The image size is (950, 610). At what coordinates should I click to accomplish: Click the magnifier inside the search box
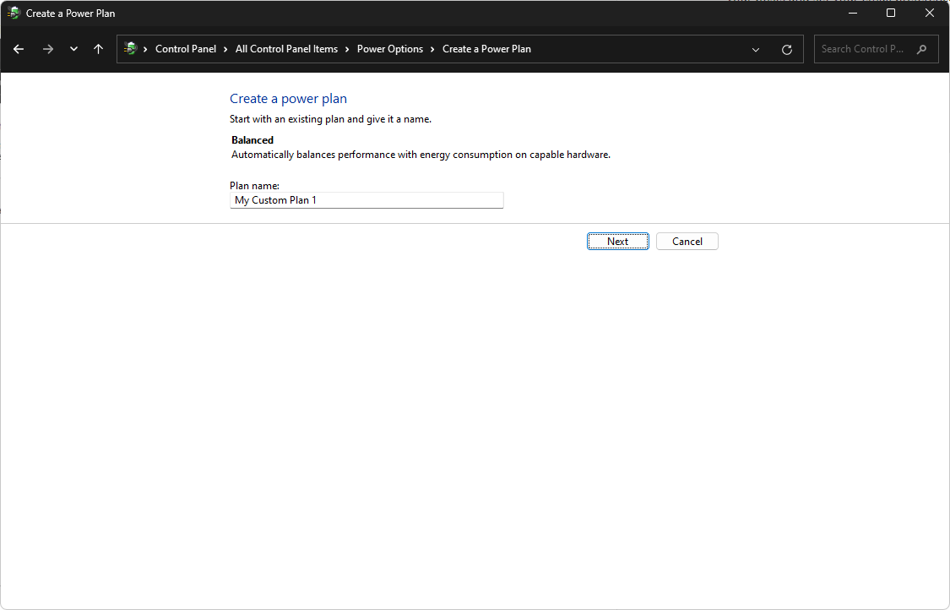(x=922, y=49)
